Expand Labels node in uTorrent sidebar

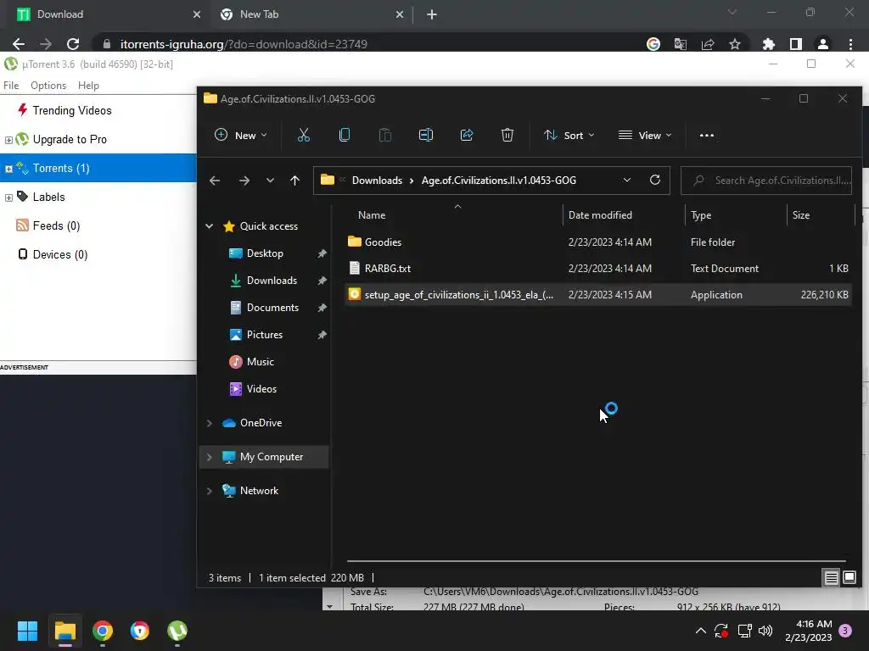pos(8,198)
